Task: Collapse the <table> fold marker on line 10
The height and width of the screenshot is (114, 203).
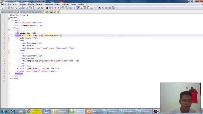Action: point(9,38)
